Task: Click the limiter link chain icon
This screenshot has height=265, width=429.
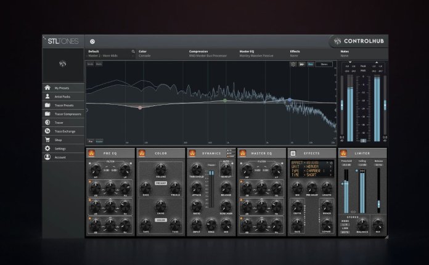Action: click(353, 212)
